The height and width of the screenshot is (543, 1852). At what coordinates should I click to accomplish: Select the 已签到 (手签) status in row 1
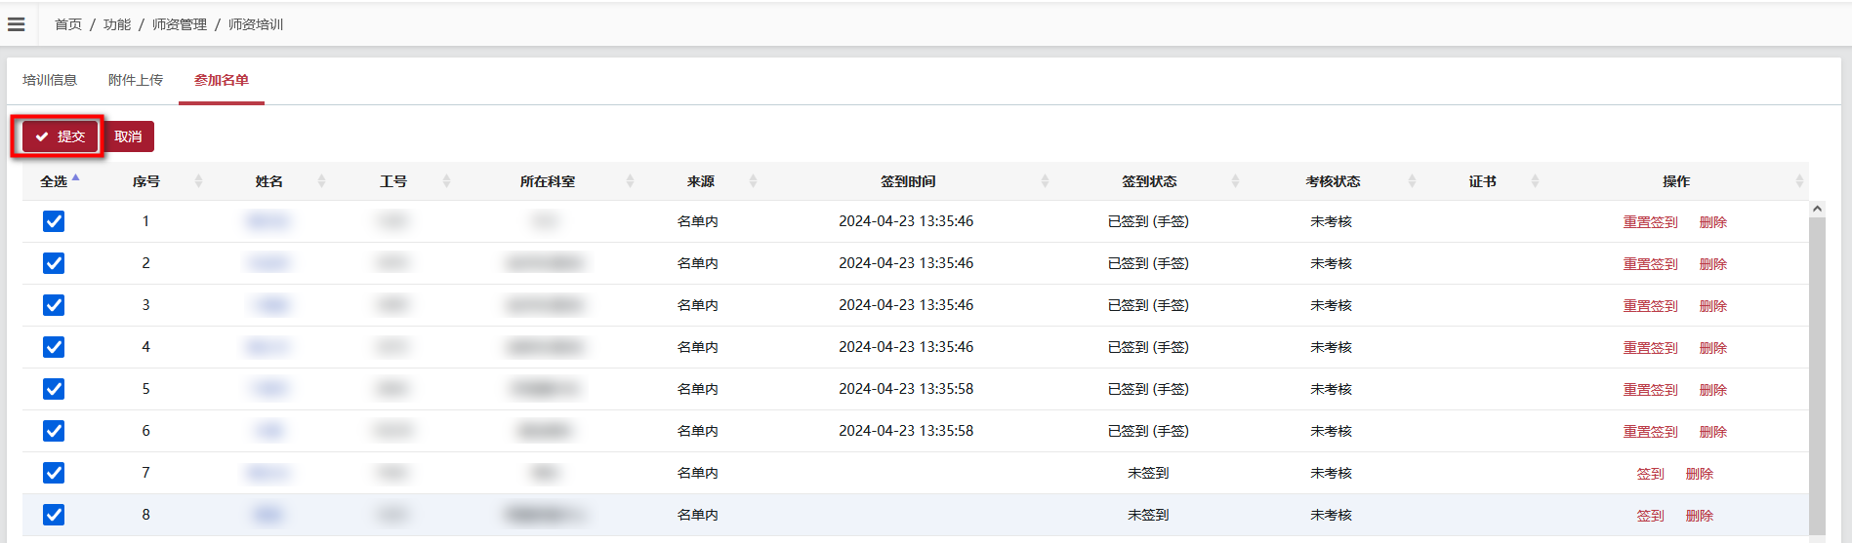click(x=1148, y=221)
